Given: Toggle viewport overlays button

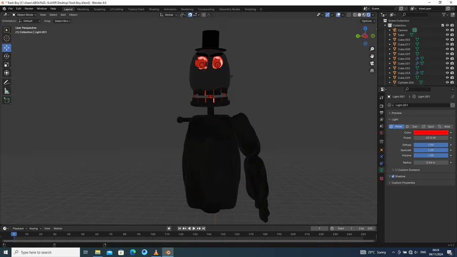Looking at the screenshot, I should tap(338, 15).
